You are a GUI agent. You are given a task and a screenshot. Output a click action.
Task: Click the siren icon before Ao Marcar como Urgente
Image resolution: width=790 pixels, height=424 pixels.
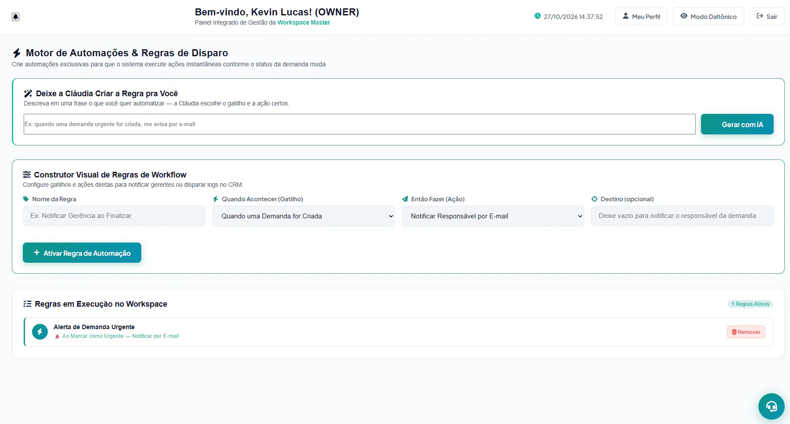click(x=57, y=336)
